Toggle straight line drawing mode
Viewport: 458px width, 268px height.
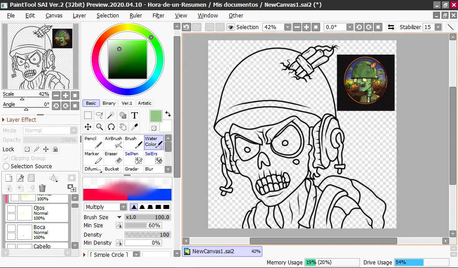(x=451, y=27)
